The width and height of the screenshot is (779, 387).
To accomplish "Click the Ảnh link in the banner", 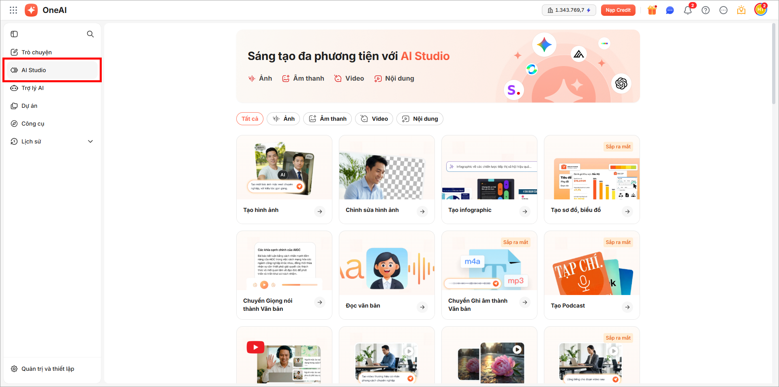I will [260, 79].
